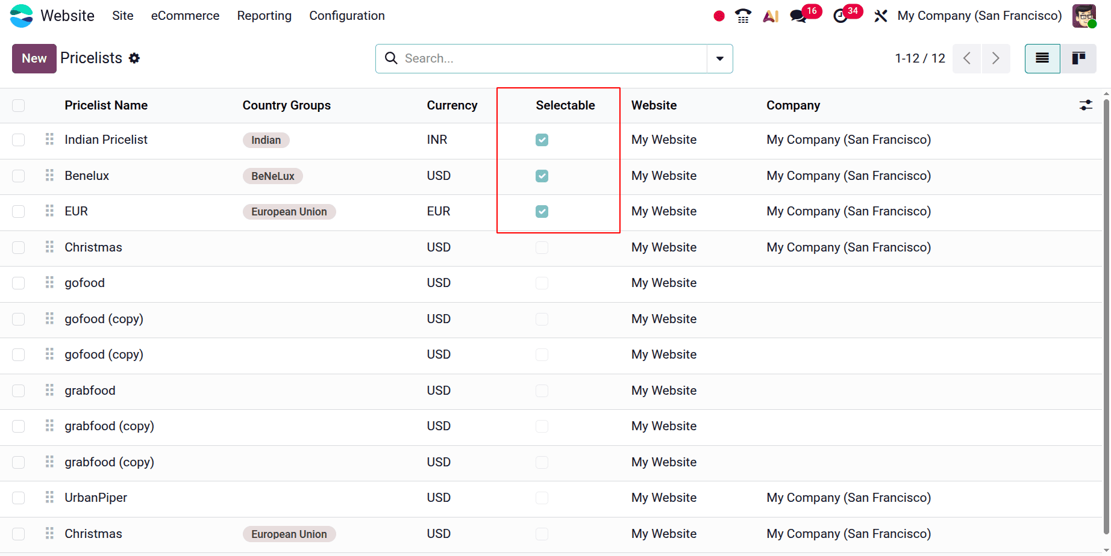
Task: Toggle Selectable for Benelux
Action: [x=542, y=176]
